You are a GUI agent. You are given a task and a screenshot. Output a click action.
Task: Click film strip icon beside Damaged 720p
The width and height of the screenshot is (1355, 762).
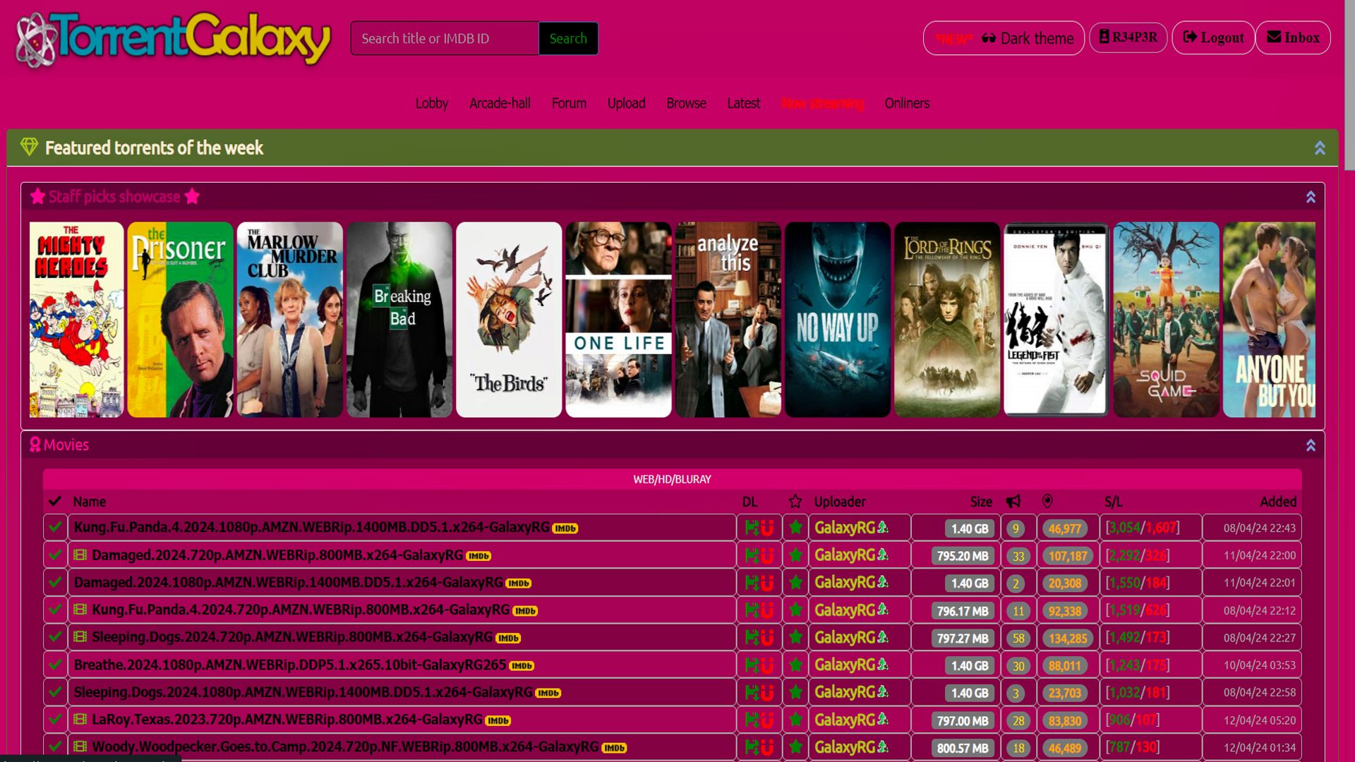[x=80, y=555]
